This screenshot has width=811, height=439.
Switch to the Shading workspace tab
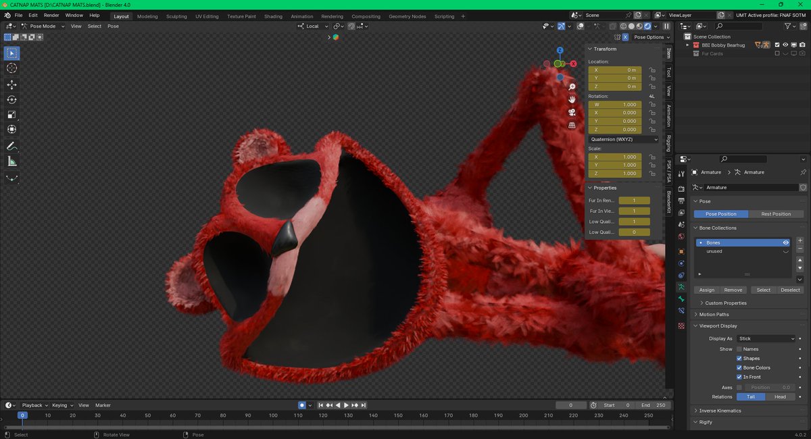pos(273,16)
